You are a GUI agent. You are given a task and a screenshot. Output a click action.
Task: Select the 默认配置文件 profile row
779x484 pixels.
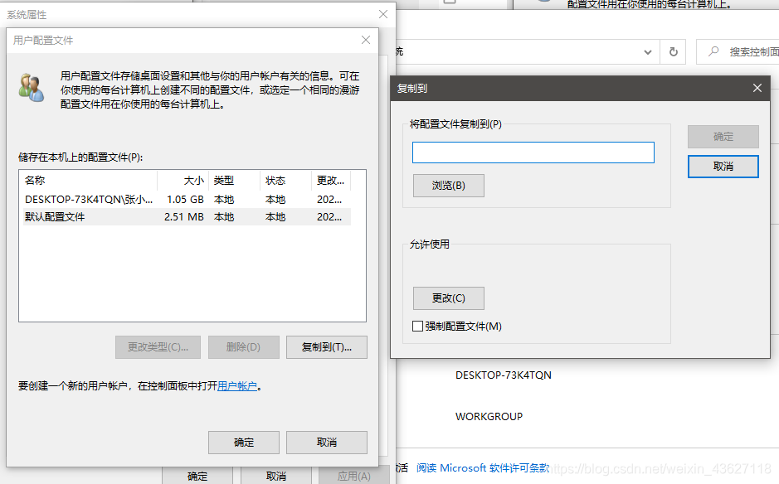point(187,217)
